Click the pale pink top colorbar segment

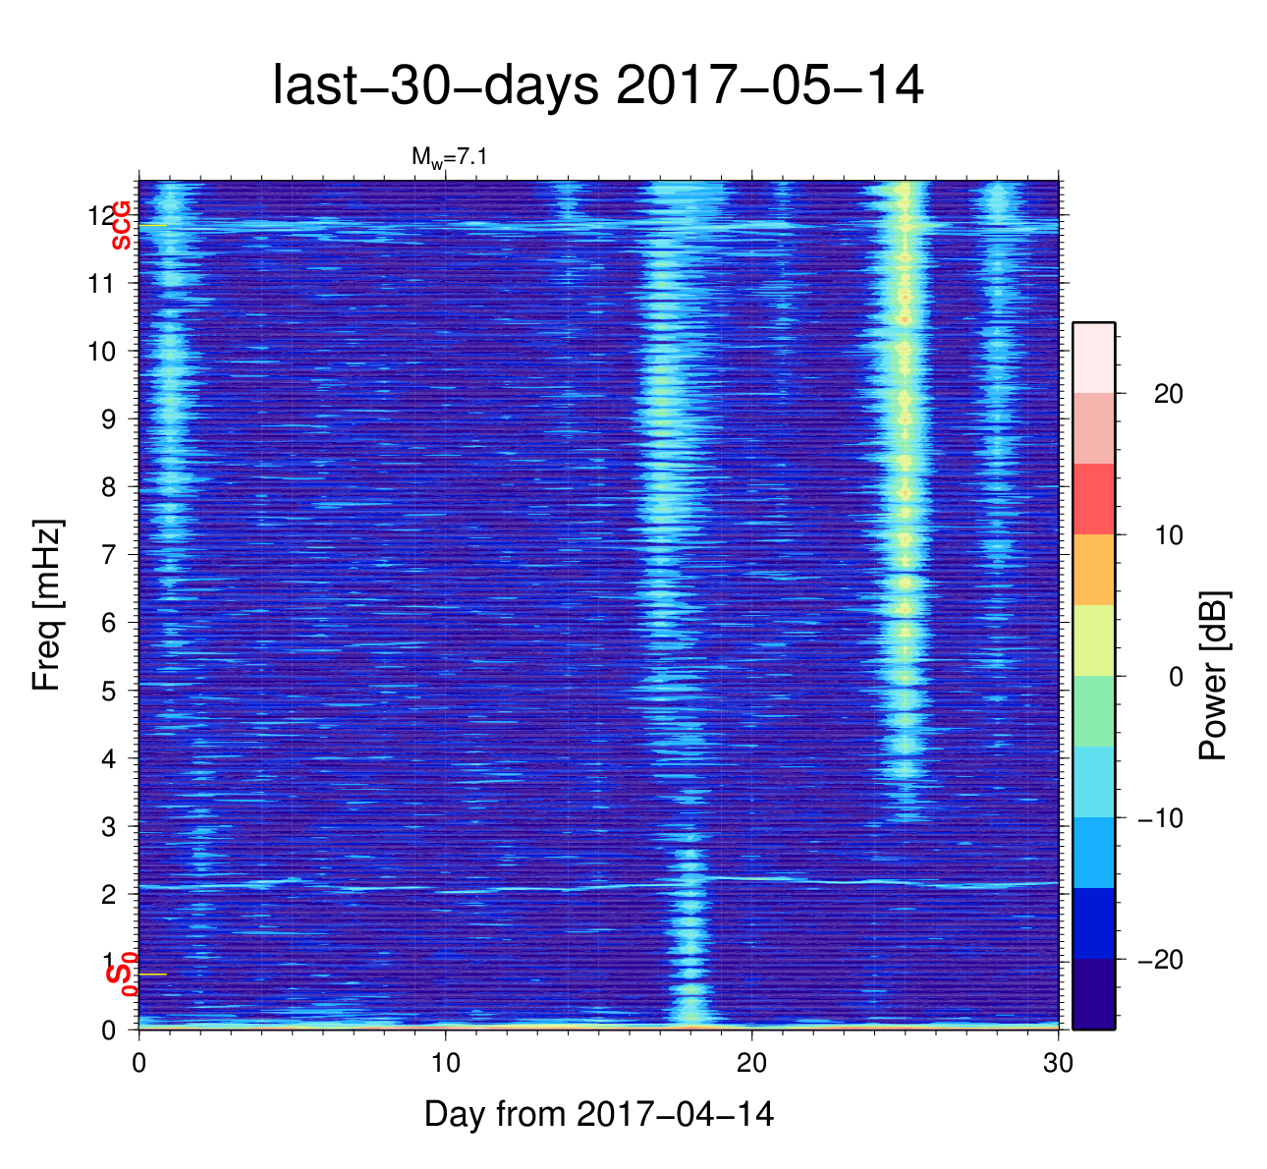(x=1093, y=358)
